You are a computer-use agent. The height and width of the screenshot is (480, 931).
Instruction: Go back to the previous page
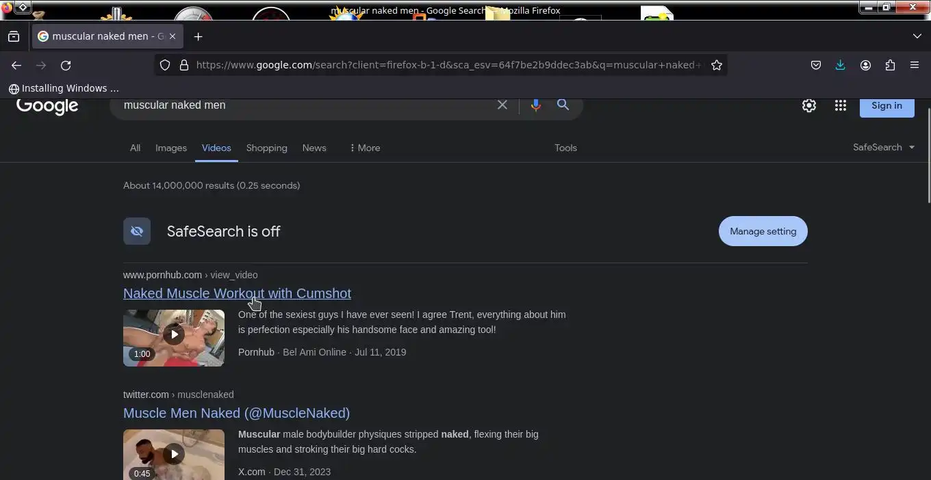point(16,65)
